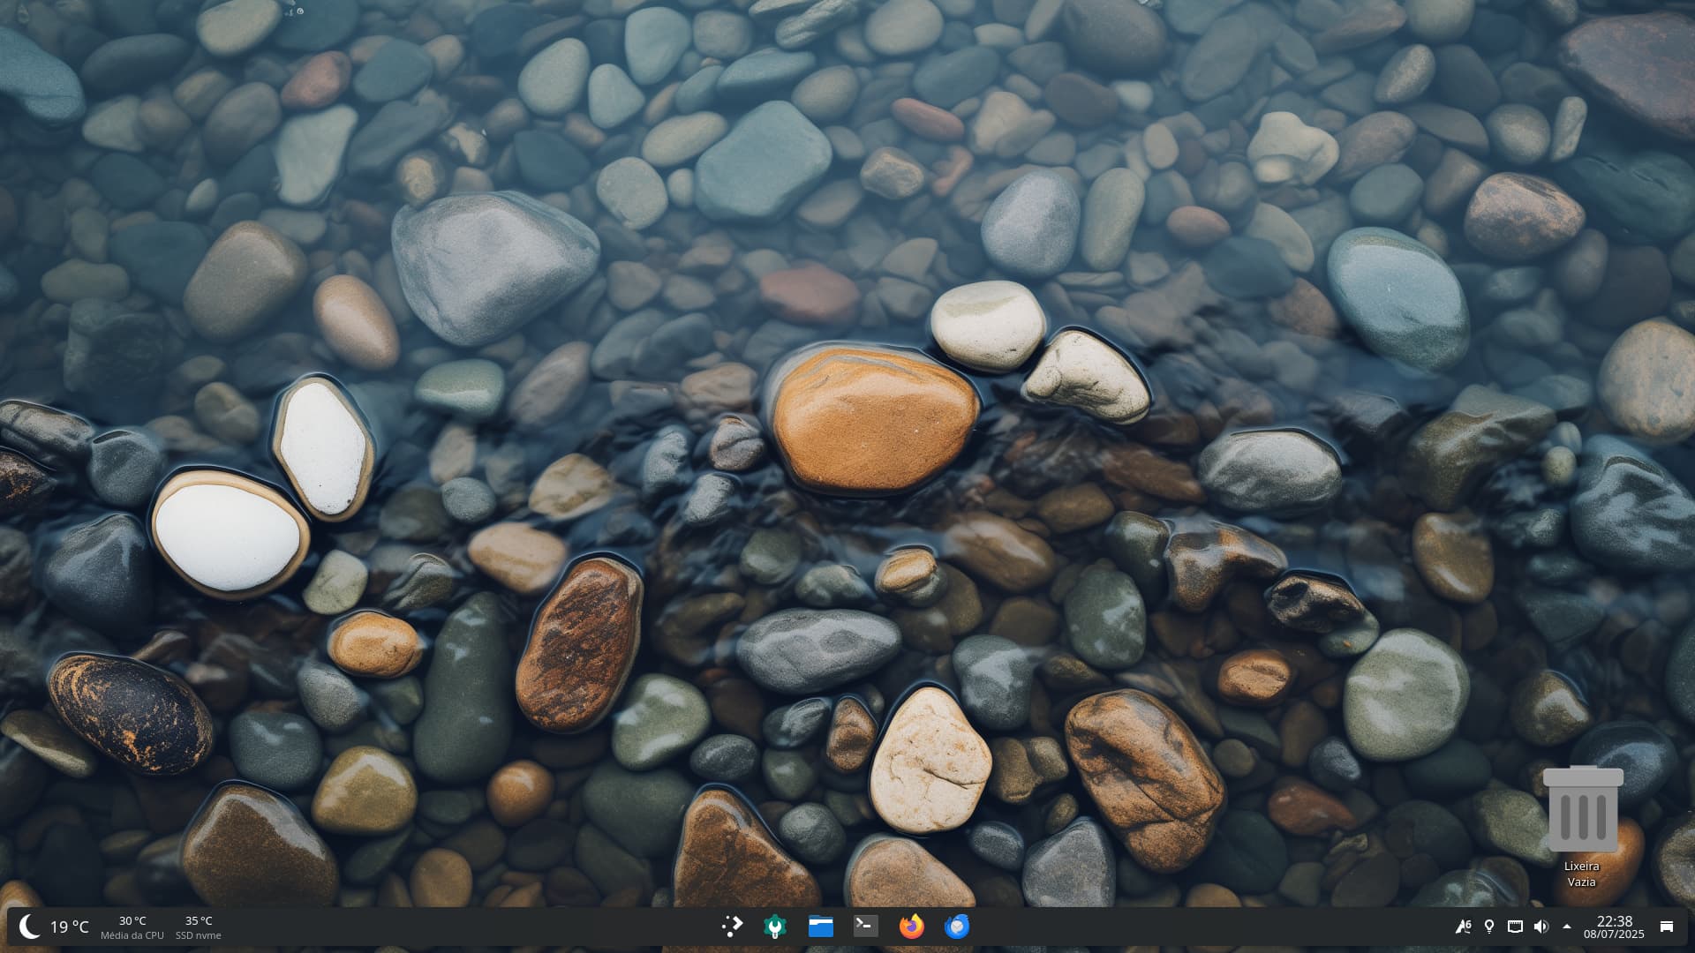The image size is (1695, 953).
Task: Click the date 08/07/2025 in panel
Action: pyautogui.click(x=1614, y=934)
